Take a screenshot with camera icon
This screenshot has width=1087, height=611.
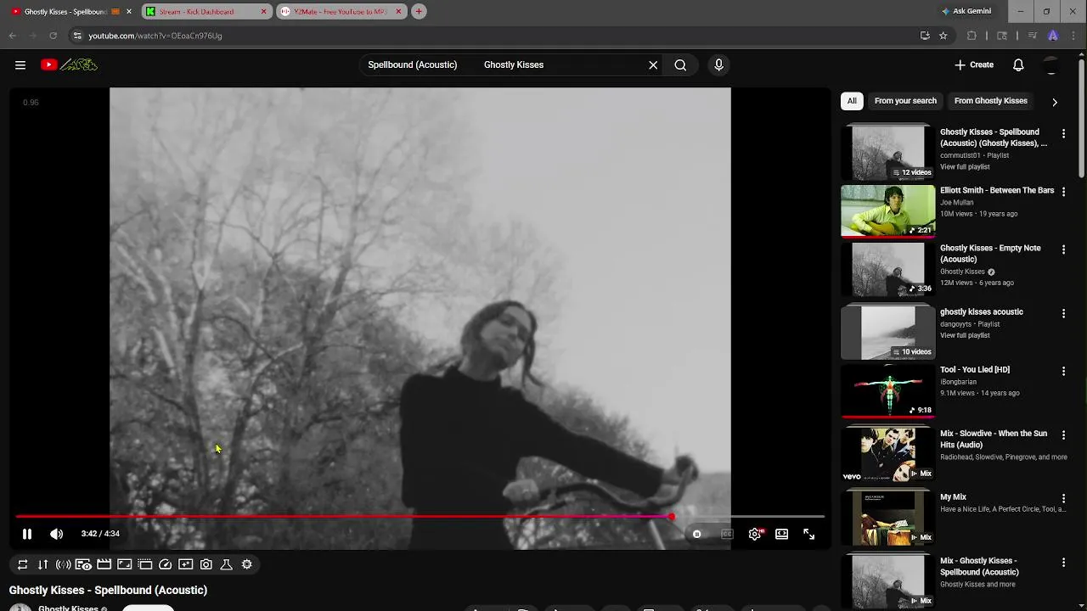point(206,564)
